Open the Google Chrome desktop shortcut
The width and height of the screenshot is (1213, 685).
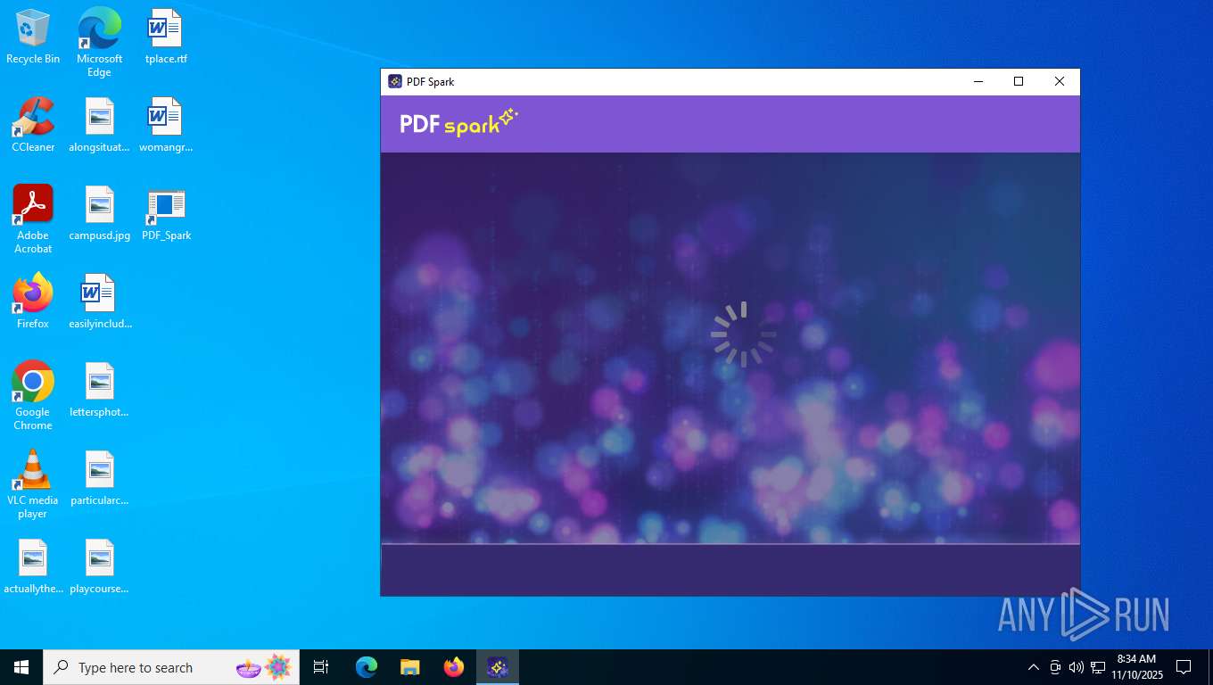click(33, 396)
